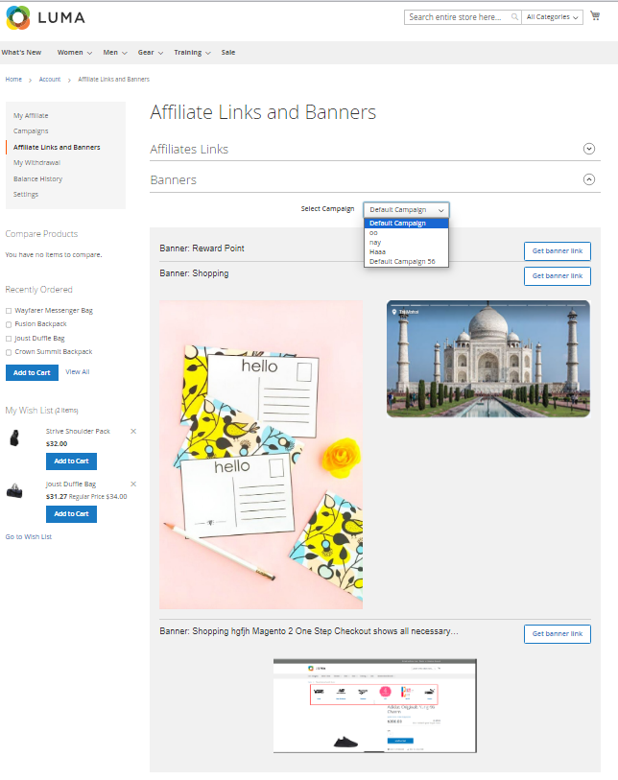Open the All Categories search dropdown
This screenshot has width=618, height=780.
[553, 17]
